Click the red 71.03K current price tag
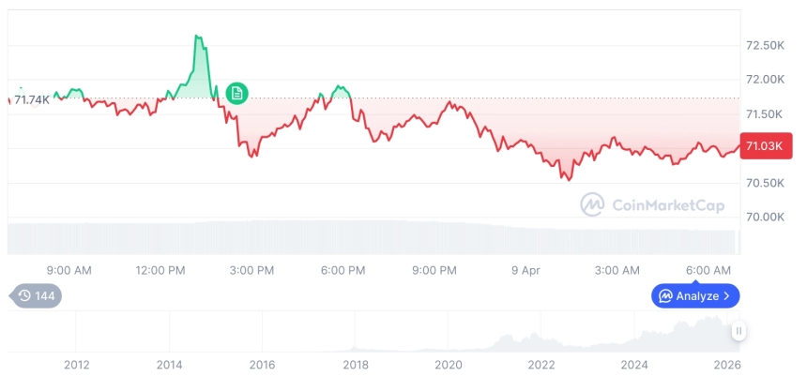The width and height of the screenshot is (807, 376). (766, 146)
